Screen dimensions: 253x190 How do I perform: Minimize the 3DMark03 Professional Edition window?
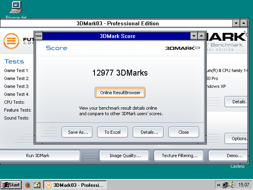pyautogui.click(x=236, y=23)
